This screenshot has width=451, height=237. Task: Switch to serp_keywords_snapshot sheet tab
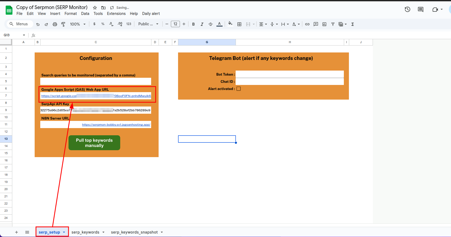[134, 232]
